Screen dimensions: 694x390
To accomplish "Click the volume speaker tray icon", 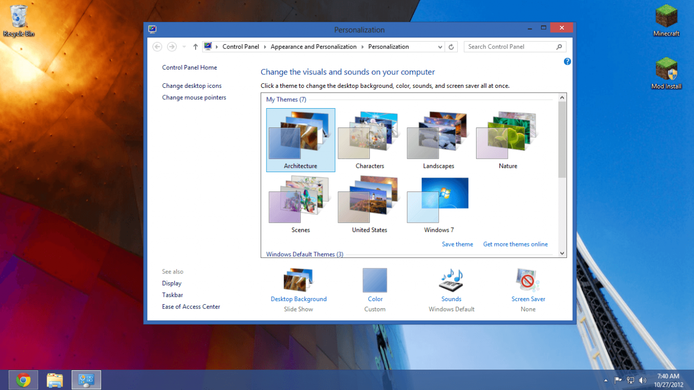I will point(643,380).
